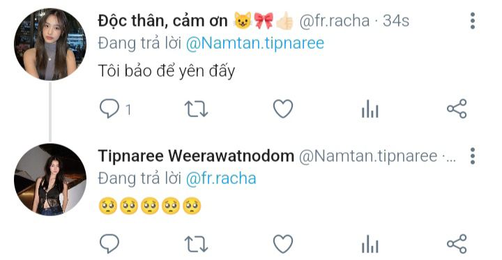Image resolution: width=502 pixels, height=260 pixels.
Task: Open the gray @fr.racha handle in header
Action: [334, 21]
